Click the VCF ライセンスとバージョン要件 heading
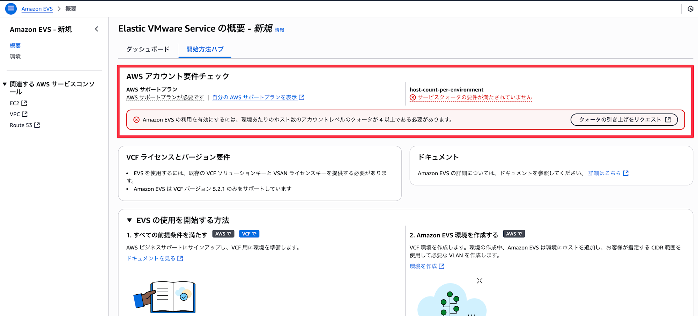 tap(178, 157)
